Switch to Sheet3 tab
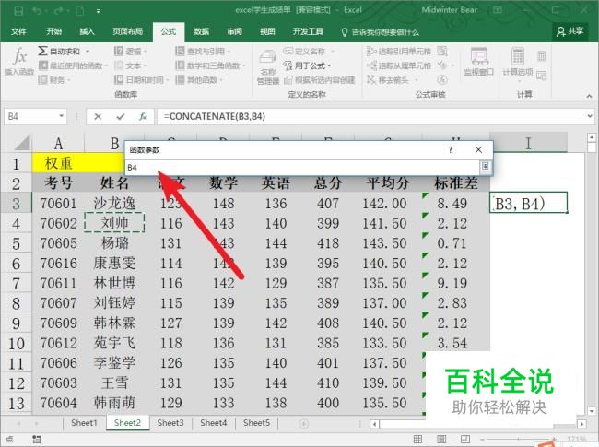This screenshot has width=599, height=447. 170,423
